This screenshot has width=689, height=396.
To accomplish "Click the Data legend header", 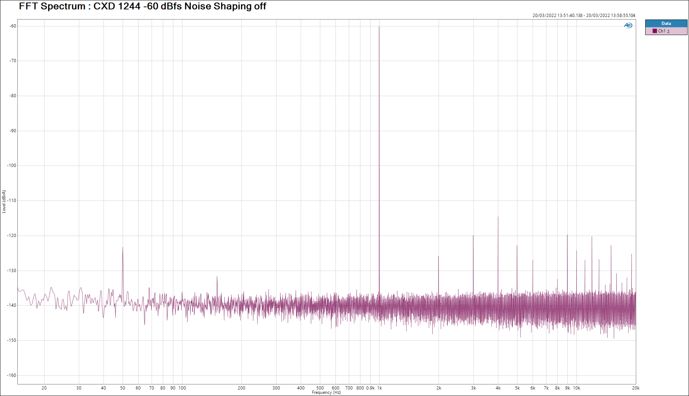I will (666, 23).
